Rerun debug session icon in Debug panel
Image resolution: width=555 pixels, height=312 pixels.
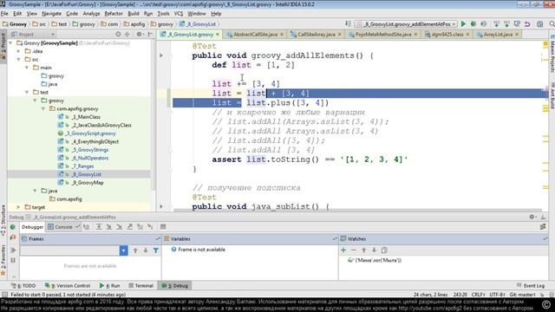pos(13,227)
